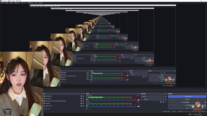
Task: Pop out the Audio Mixer dock panel
Action: pyautogui.click(x=139, y=94)
